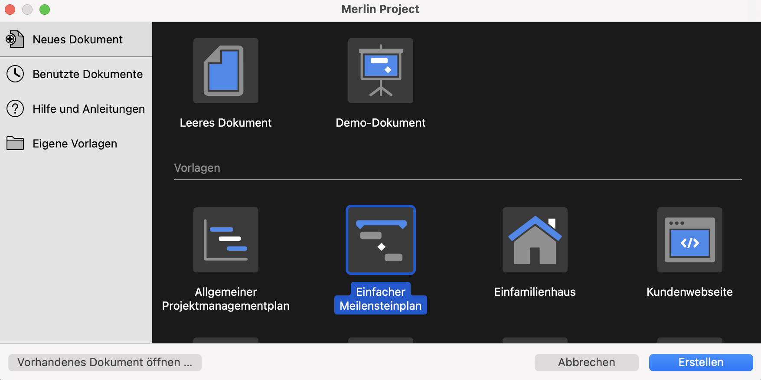Viewport: 761px width, 380px height.
Task: Open the Hilfe und Anleitungen section label
Action: [x=88, y=109]
